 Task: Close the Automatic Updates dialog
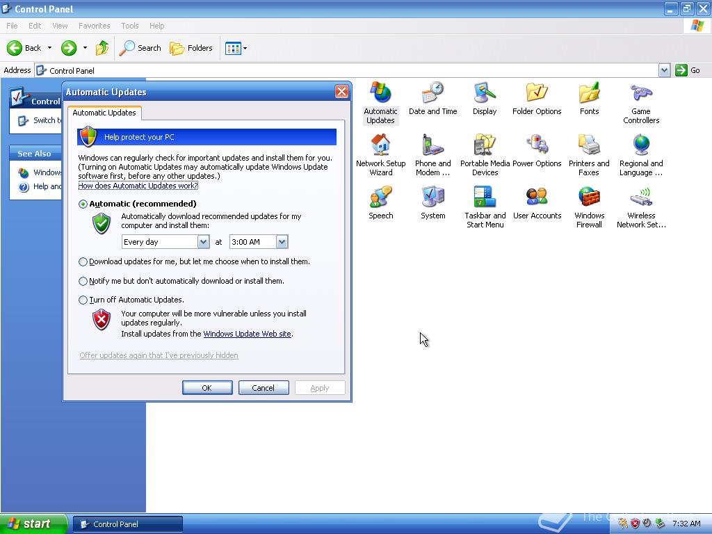click(341, 92)
